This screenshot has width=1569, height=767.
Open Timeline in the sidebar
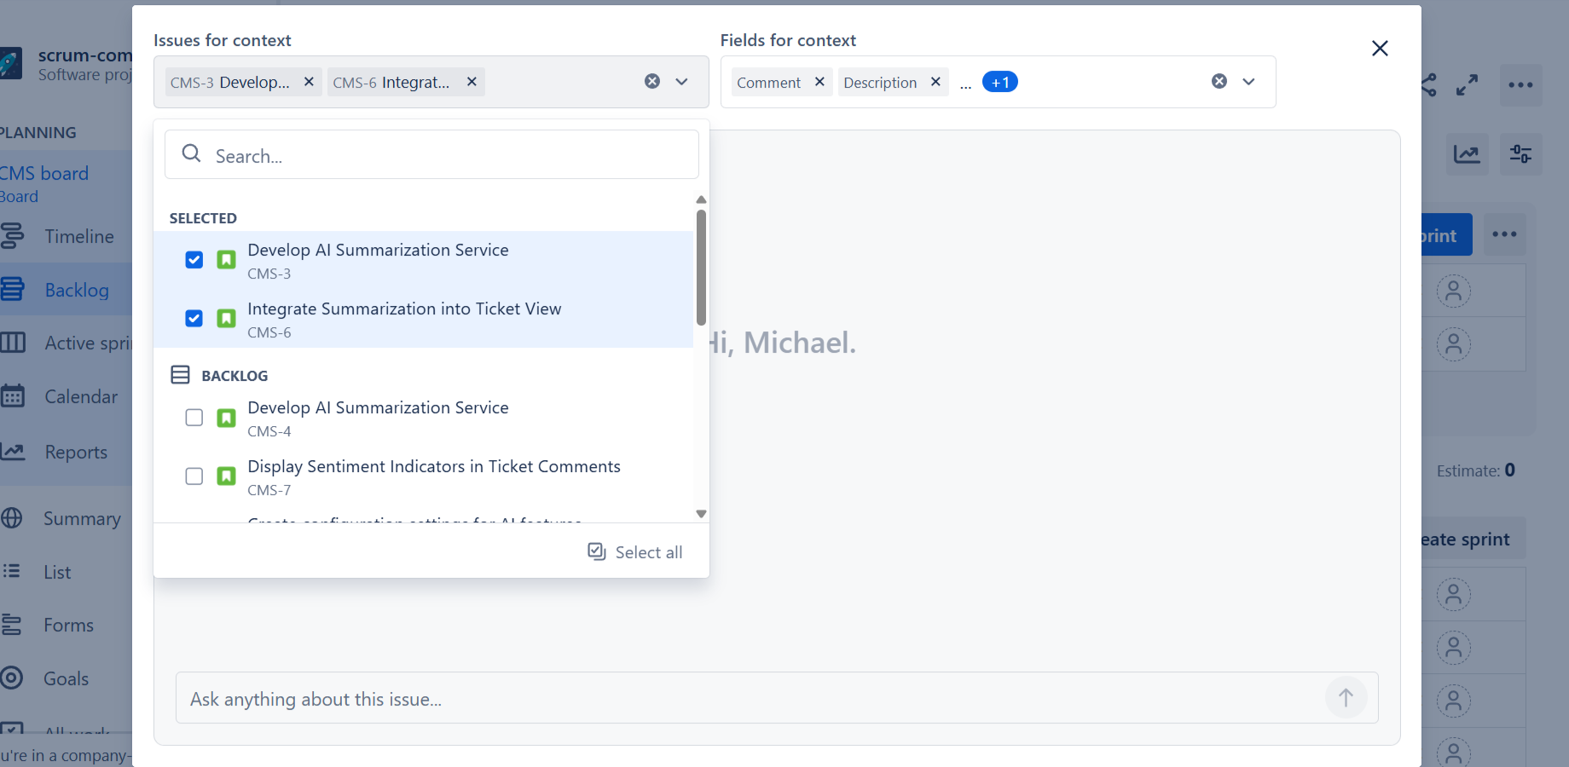point(78,236)
